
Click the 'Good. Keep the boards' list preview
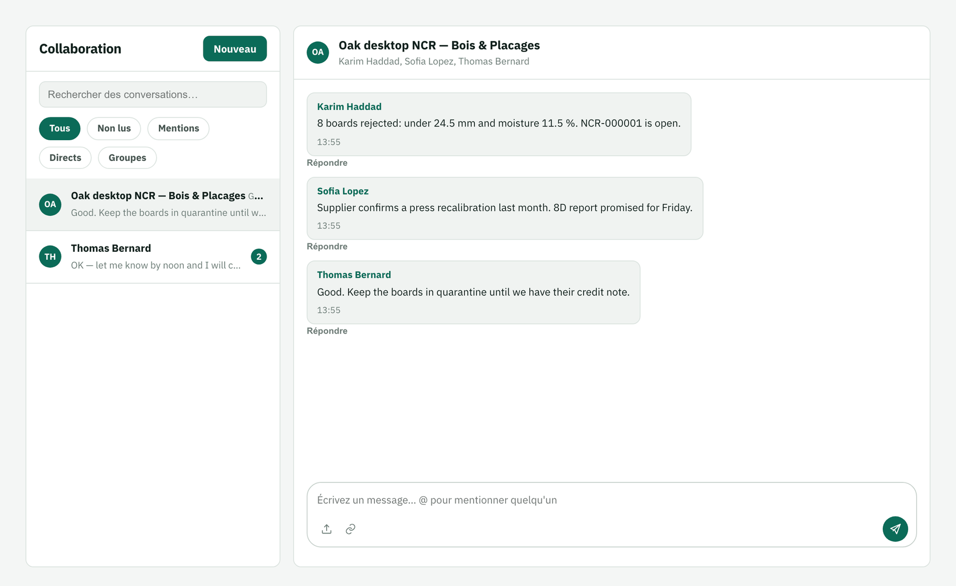tap(168, 213)
